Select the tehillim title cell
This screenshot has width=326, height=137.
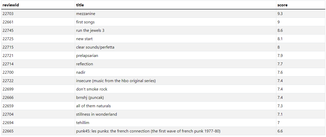[x=175, y=123]
